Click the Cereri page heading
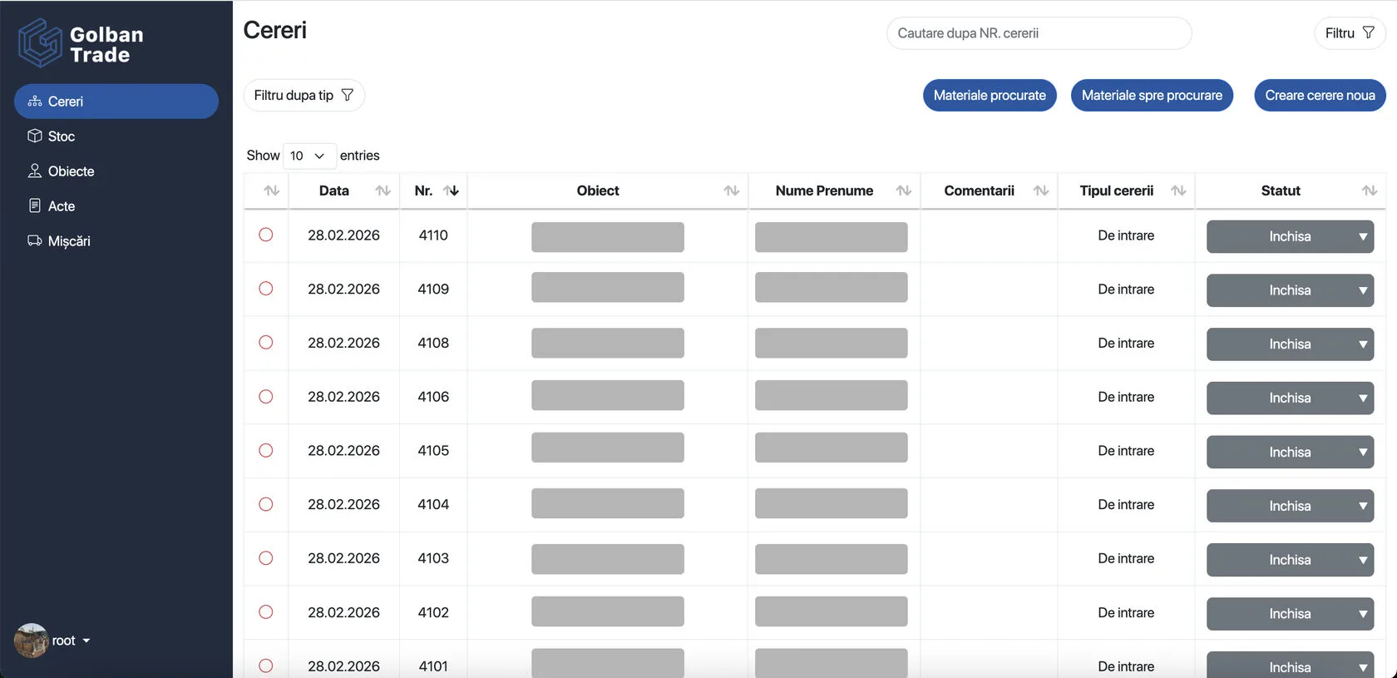Screen dimensions: 1397x678 (275, 30)
